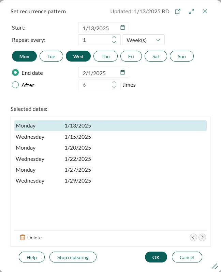Screen dimensions: 221x272
Task: Decrease the Repeat every value
Action: click(x=114, y=42)
